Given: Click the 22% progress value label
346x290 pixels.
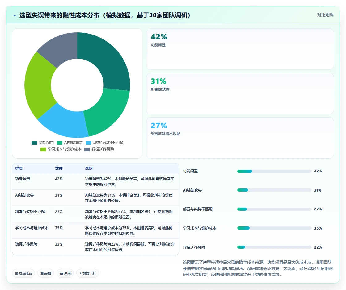Looking at the screenshot, I should 318,247.
